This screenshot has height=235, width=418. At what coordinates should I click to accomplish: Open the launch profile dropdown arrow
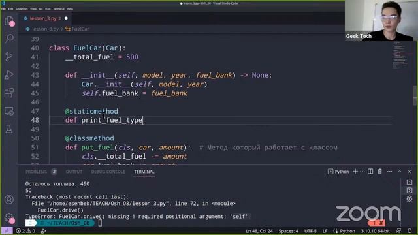pos(362,172)
